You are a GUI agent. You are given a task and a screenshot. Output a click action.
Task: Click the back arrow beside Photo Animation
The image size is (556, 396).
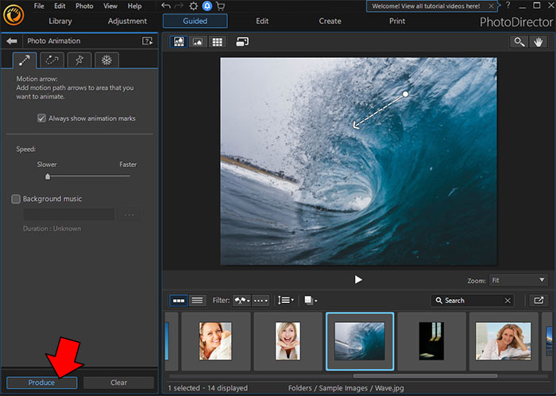12,41
